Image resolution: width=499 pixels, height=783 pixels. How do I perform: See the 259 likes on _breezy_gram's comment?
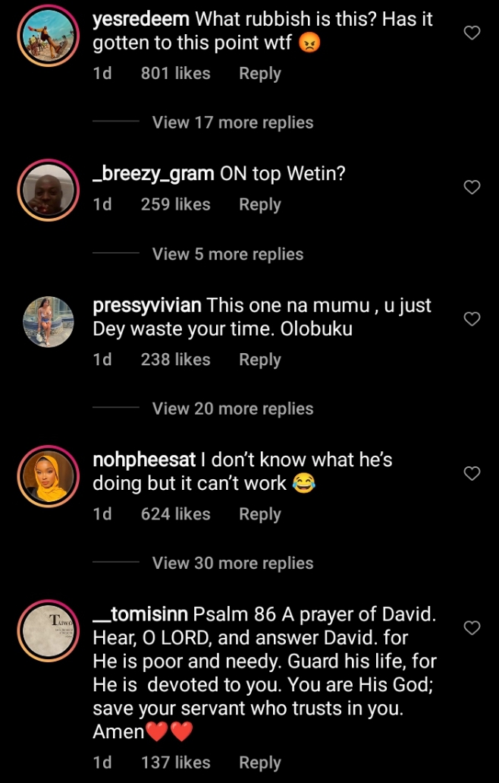pos(175,204)
